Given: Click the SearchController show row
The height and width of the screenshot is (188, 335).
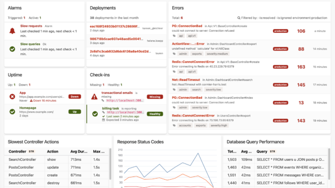Looking at the screenshot, I should (x=57, y=159).
